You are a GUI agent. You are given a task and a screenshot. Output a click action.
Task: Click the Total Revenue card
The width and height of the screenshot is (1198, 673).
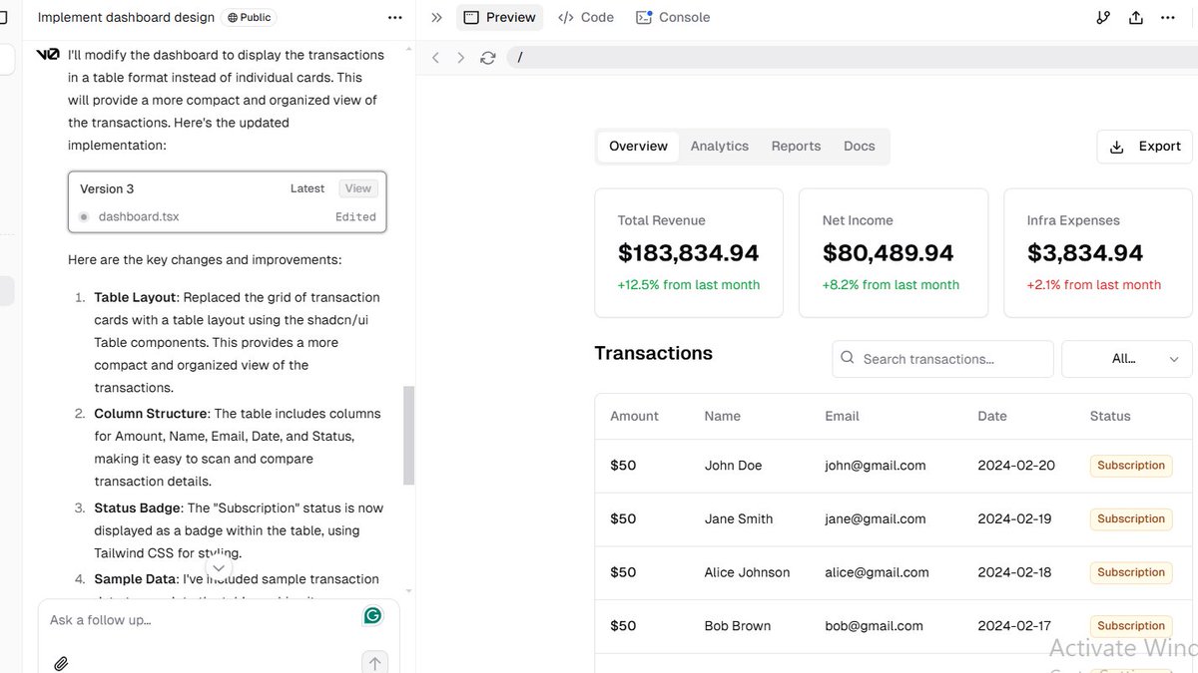pyautogui.click(x=689, y=253)
